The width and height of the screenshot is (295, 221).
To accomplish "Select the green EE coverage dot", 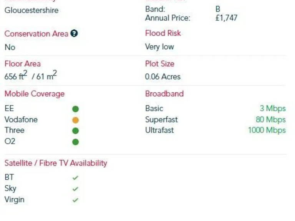I will 75,109.
